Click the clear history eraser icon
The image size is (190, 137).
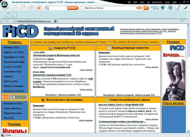(186, 8)
